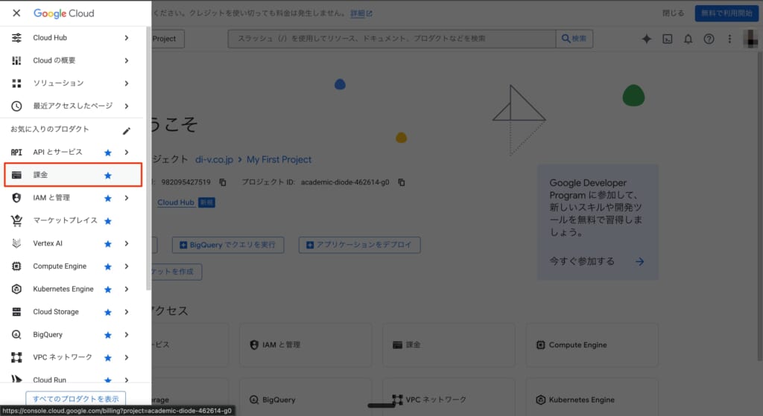Unpin 課金 star in sidebar
The width and height of the screenshot is (763, 416).
(x=108, y=176)
